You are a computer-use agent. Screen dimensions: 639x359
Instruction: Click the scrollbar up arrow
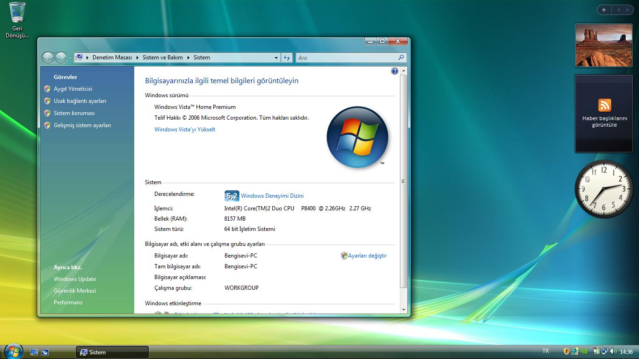[404, 70]
